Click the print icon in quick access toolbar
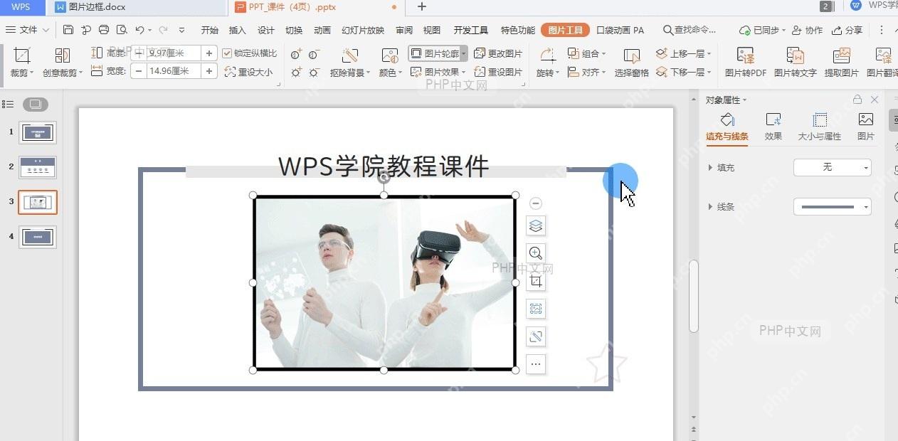Screen dimensions: 898x441 (x=104, y=30)
